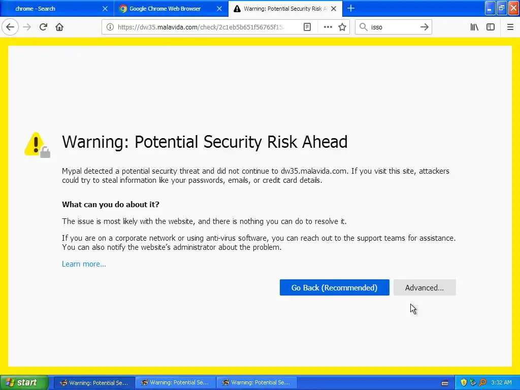Click the 'What can you do about it?' subheading
This screenshot has width=520, height=390.
tap(110, 204)
